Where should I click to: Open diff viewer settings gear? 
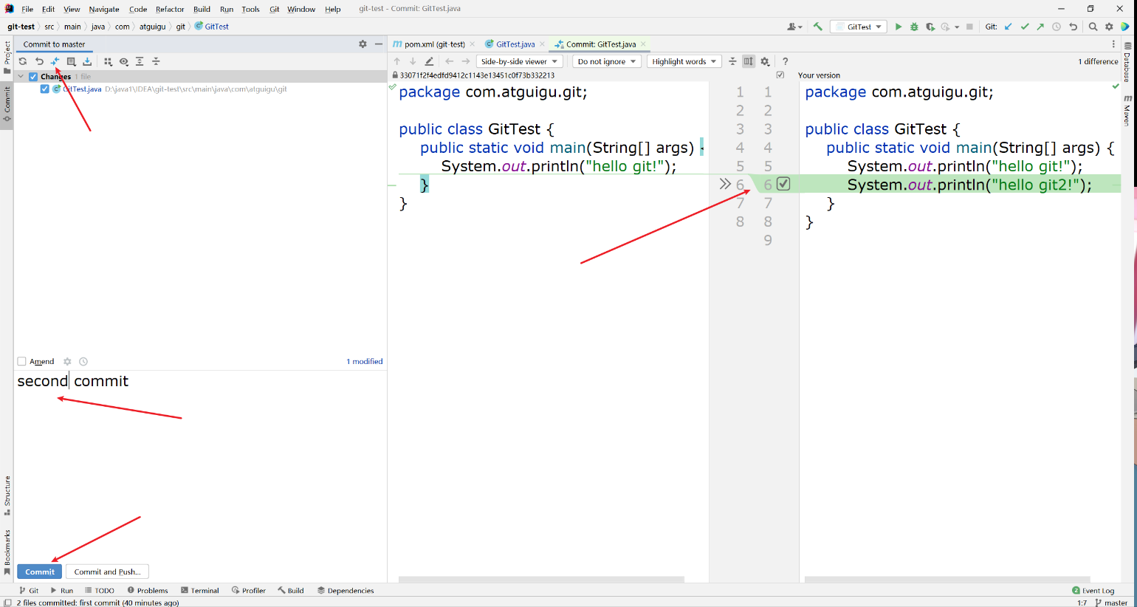[765, 61]
